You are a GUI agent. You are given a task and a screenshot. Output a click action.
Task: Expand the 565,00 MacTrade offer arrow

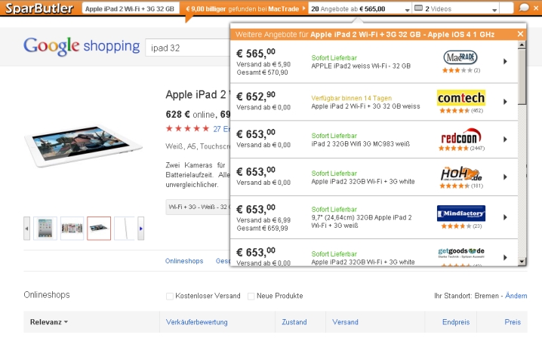504,60
